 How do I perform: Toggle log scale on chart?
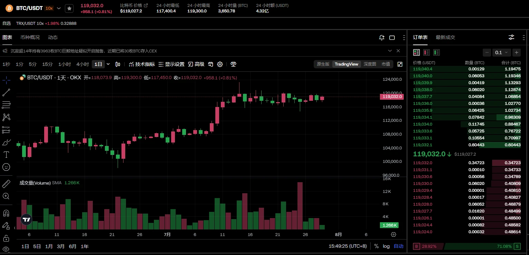click(x=386, y=246)
